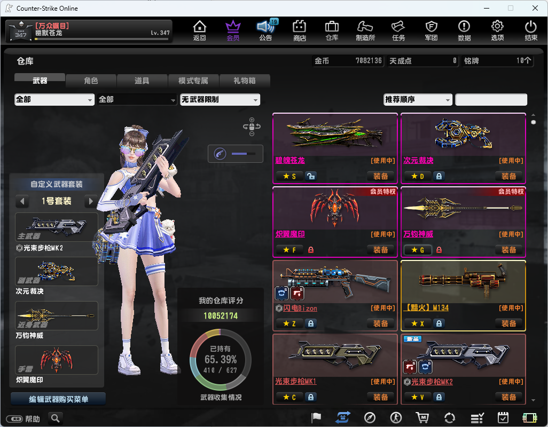
Task: Switch to the 模式专属 tab
Action: click(x=193, y=81)
